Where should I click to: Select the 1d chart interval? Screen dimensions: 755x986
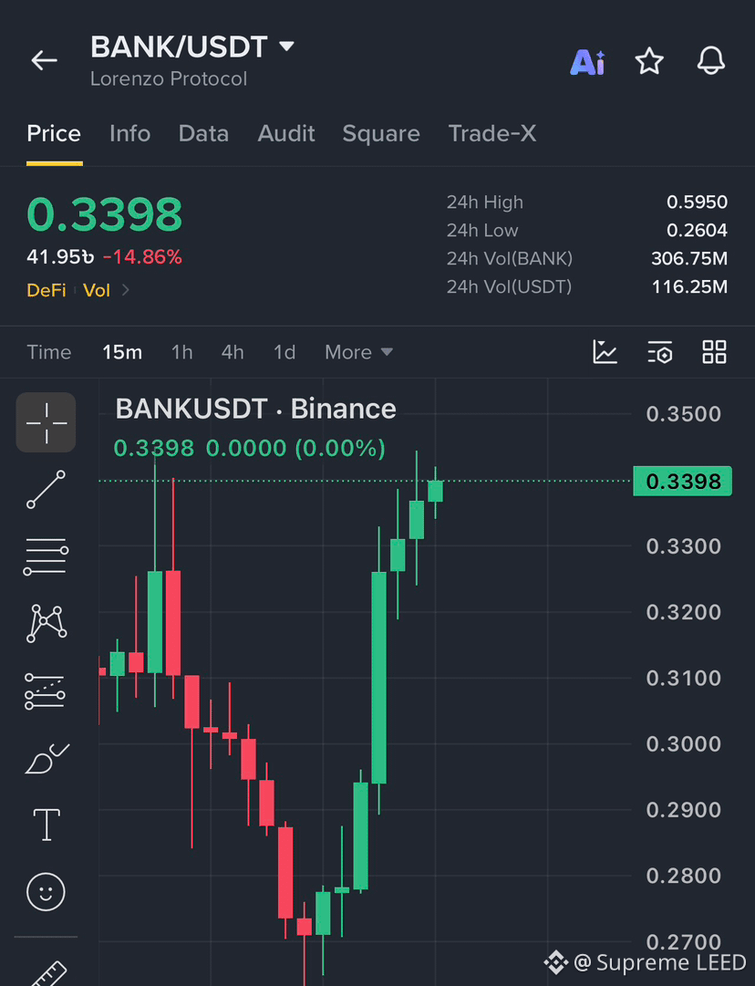pos(284,352)
